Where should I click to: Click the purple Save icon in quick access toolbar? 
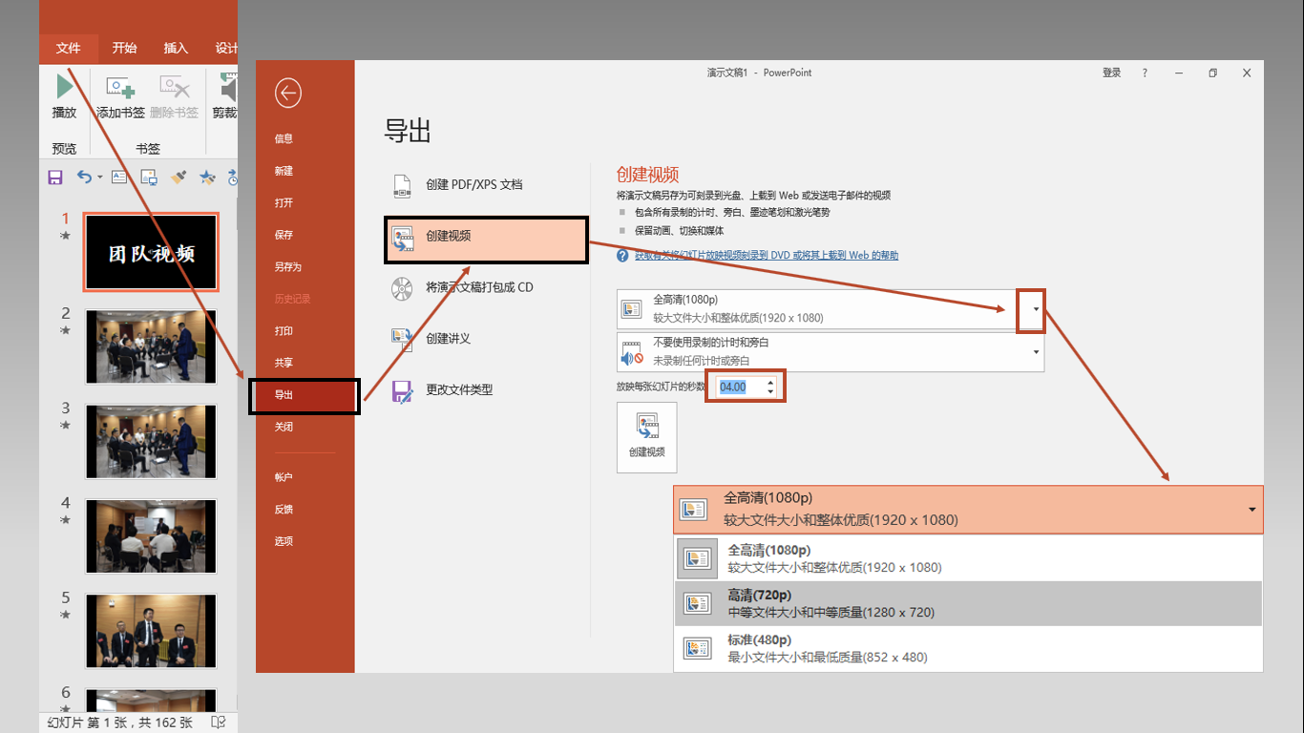pos(55,177)
